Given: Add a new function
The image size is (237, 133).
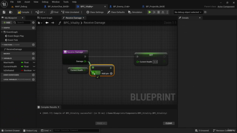Looking at the screenshot, I should (33, 45).
